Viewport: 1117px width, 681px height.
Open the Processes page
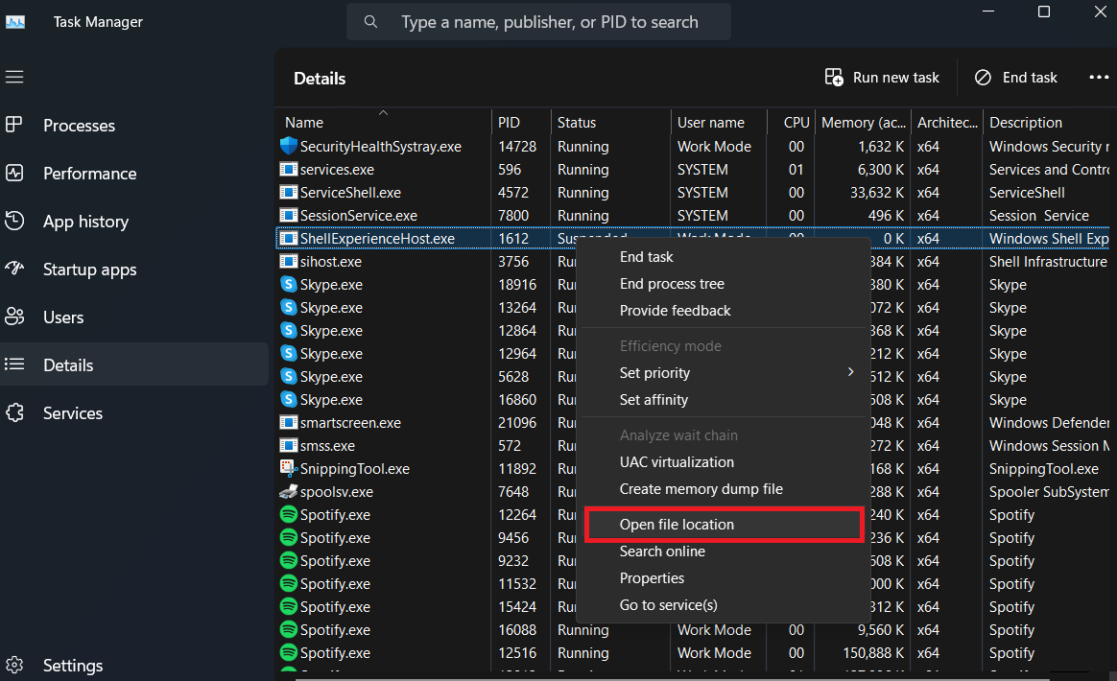134,126
